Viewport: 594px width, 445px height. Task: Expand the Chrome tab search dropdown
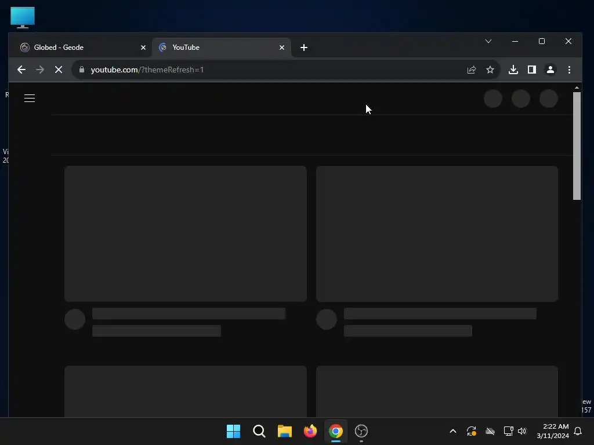point(488,41)
